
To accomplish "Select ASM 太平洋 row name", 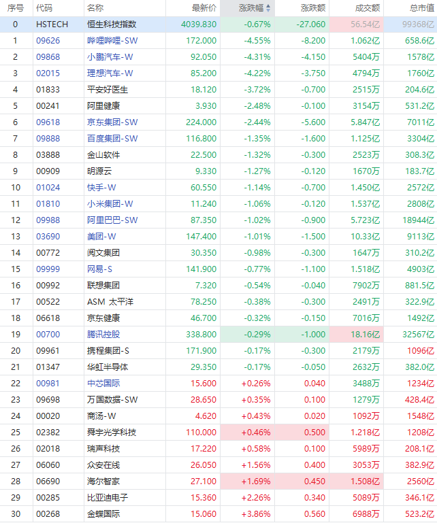I will point(110,302).
